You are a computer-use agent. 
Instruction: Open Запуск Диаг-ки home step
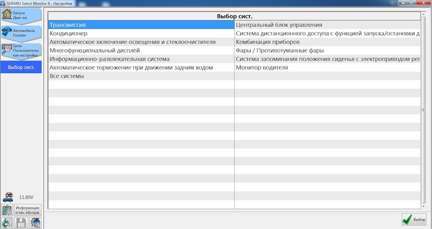pyautogui.click(x=21, y=15)
